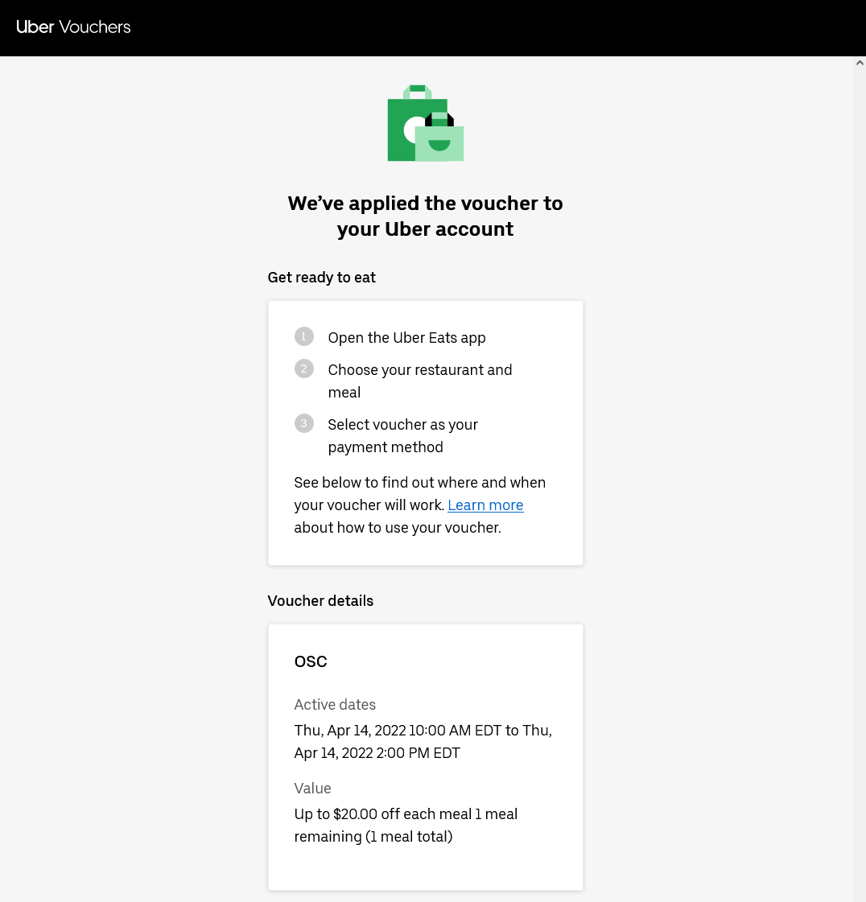
Task: Click the step 3 number circle
Action: click(303, 423)
